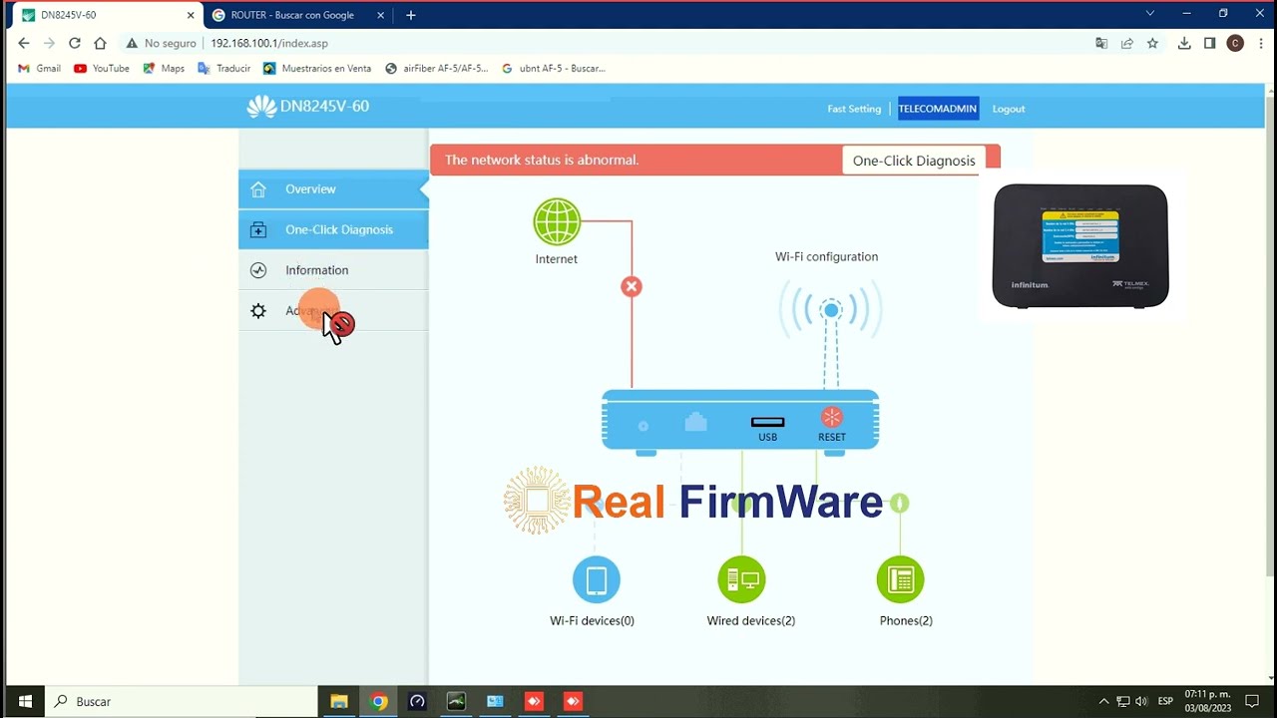Open the Traducir bookmark
This screenshot has height=718, width=1277.
pos(224,69)
